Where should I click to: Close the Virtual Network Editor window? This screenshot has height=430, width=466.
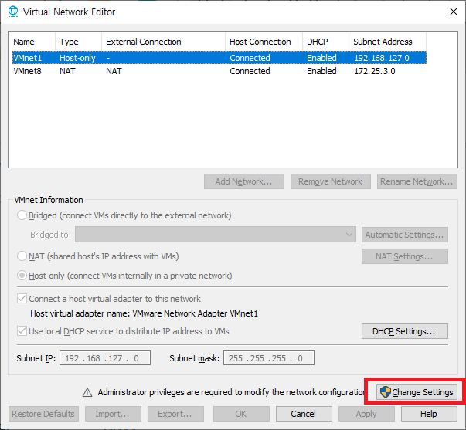(x=453, y=12)
